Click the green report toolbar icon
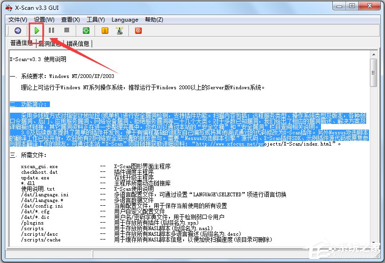The image size is (385, 263). coord(86,31)
